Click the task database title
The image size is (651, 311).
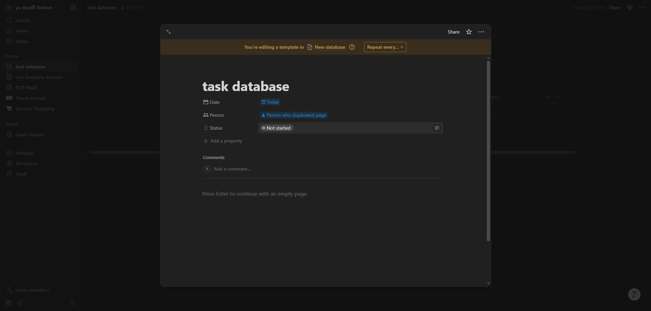click(246, 86)
